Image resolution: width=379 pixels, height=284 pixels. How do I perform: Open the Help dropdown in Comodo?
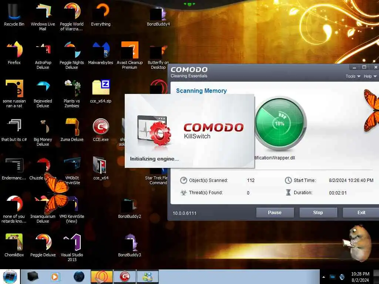(x=370, y=76)
